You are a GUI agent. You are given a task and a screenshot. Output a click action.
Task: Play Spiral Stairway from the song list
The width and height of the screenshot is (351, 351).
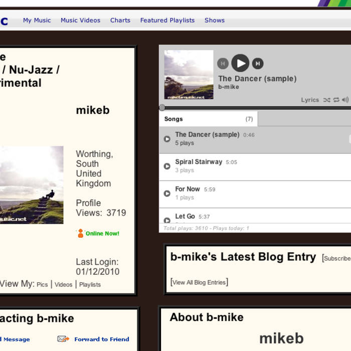coord(167,166)
